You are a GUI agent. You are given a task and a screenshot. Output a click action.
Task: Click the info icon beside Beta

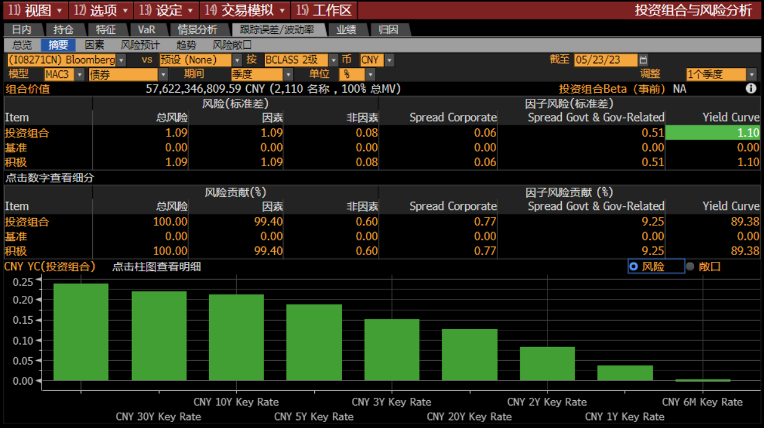click(x=751, y=88)
